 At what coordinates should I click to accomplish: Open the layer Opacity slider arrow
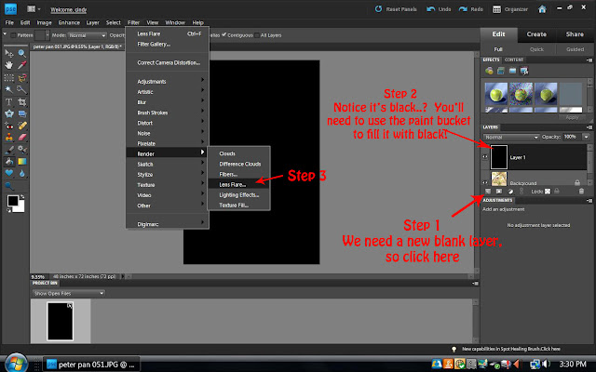(586, 137)
